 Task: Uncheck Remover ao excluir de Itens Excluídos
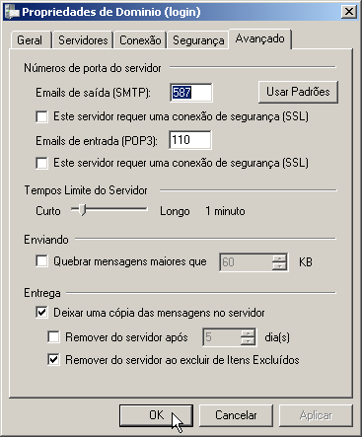click(x=53, y=360)
